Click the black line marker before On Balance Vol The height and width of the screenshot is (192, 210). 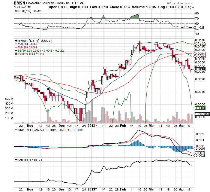click(x=16, y=160)
